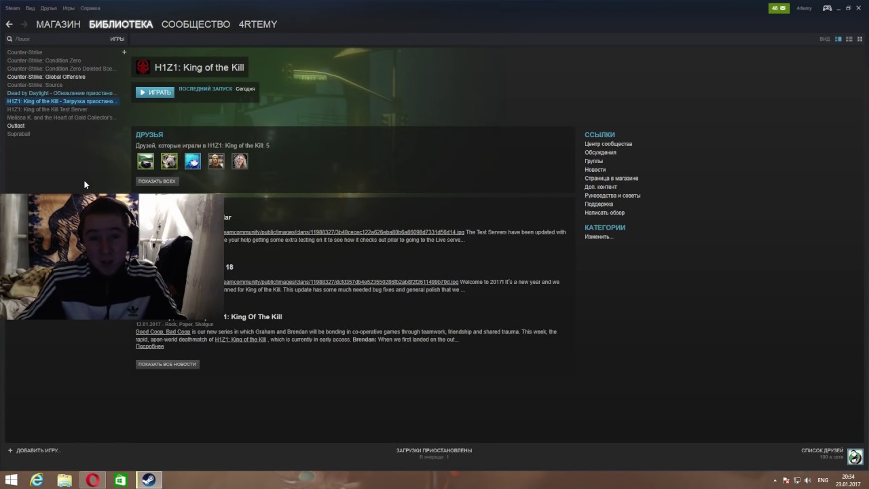The width and height of the screenshot is (869, 489).
Task: Click the H1Z1 game logo icon
Action: tap(143, 67)
